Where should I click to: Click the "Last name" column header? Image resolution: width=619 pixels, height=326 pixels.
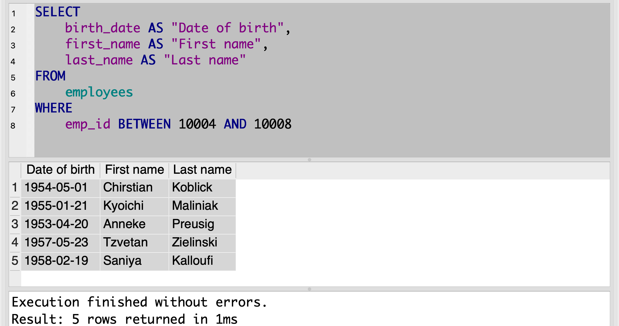202,170
